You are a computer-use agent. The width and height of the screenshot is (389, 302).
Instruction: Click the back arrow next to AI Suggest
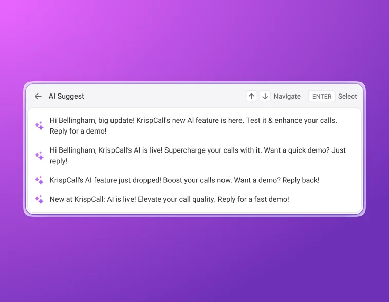[38, 96]
